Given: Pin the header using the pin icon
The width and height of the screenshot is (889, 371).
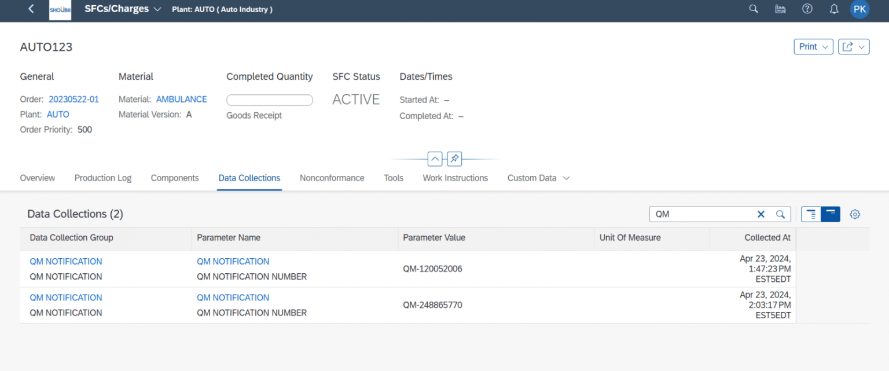Looking at the screenshot, I should (454, 159).
